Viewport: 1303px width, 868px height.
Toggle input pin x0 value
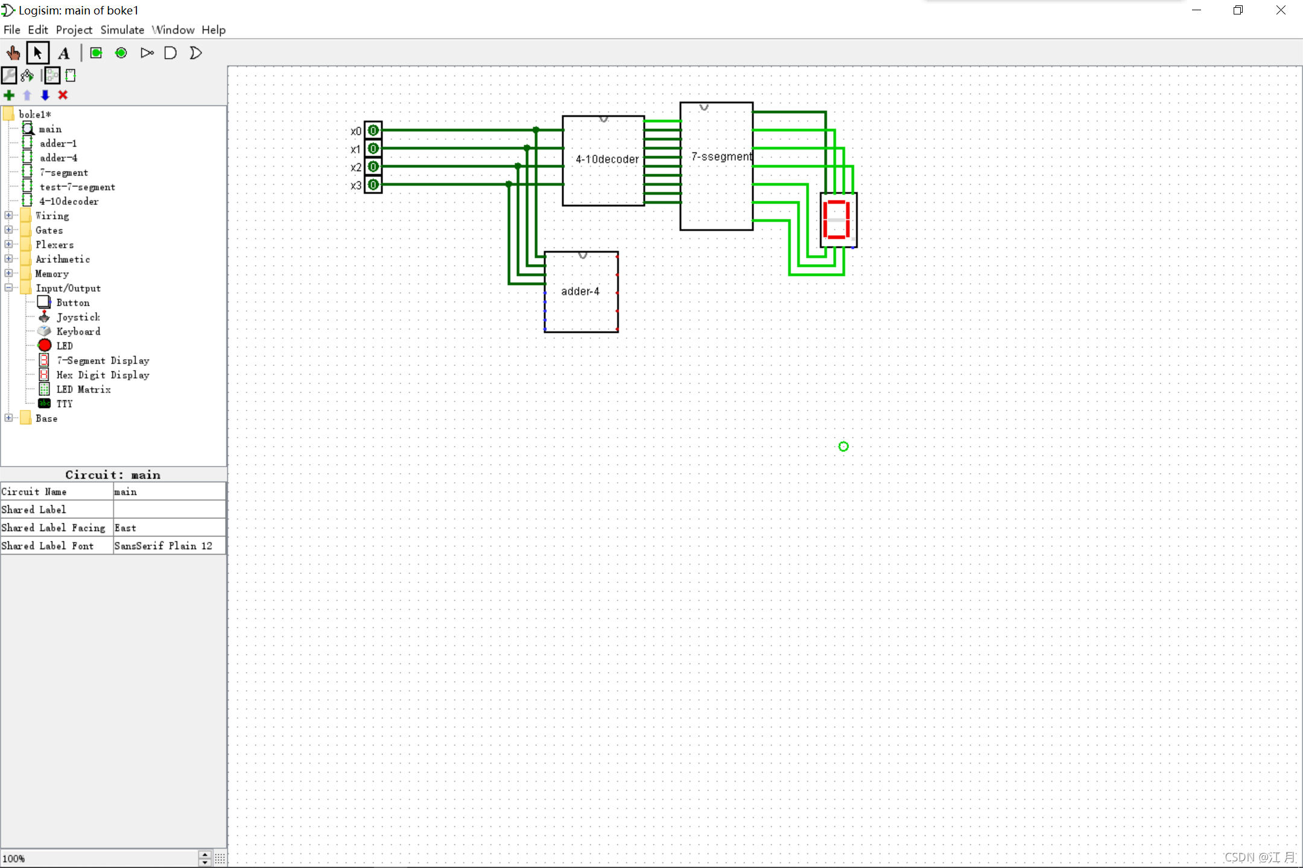point(373,130)
